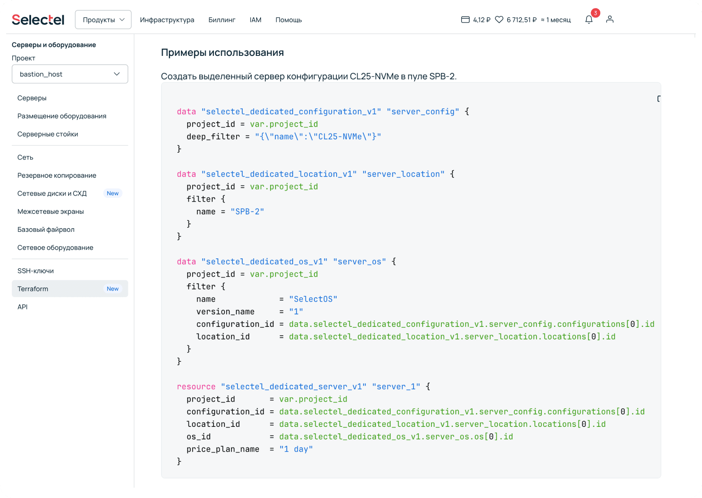Go to the Биллинг section
The image size is (702, 498).
[222, 20]
